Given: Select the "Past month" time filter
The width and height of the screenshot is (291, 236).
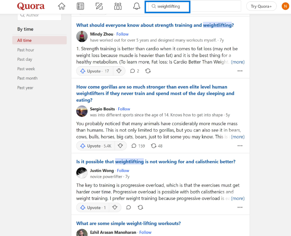Looking at the screenshot, I should pos(27,78).
